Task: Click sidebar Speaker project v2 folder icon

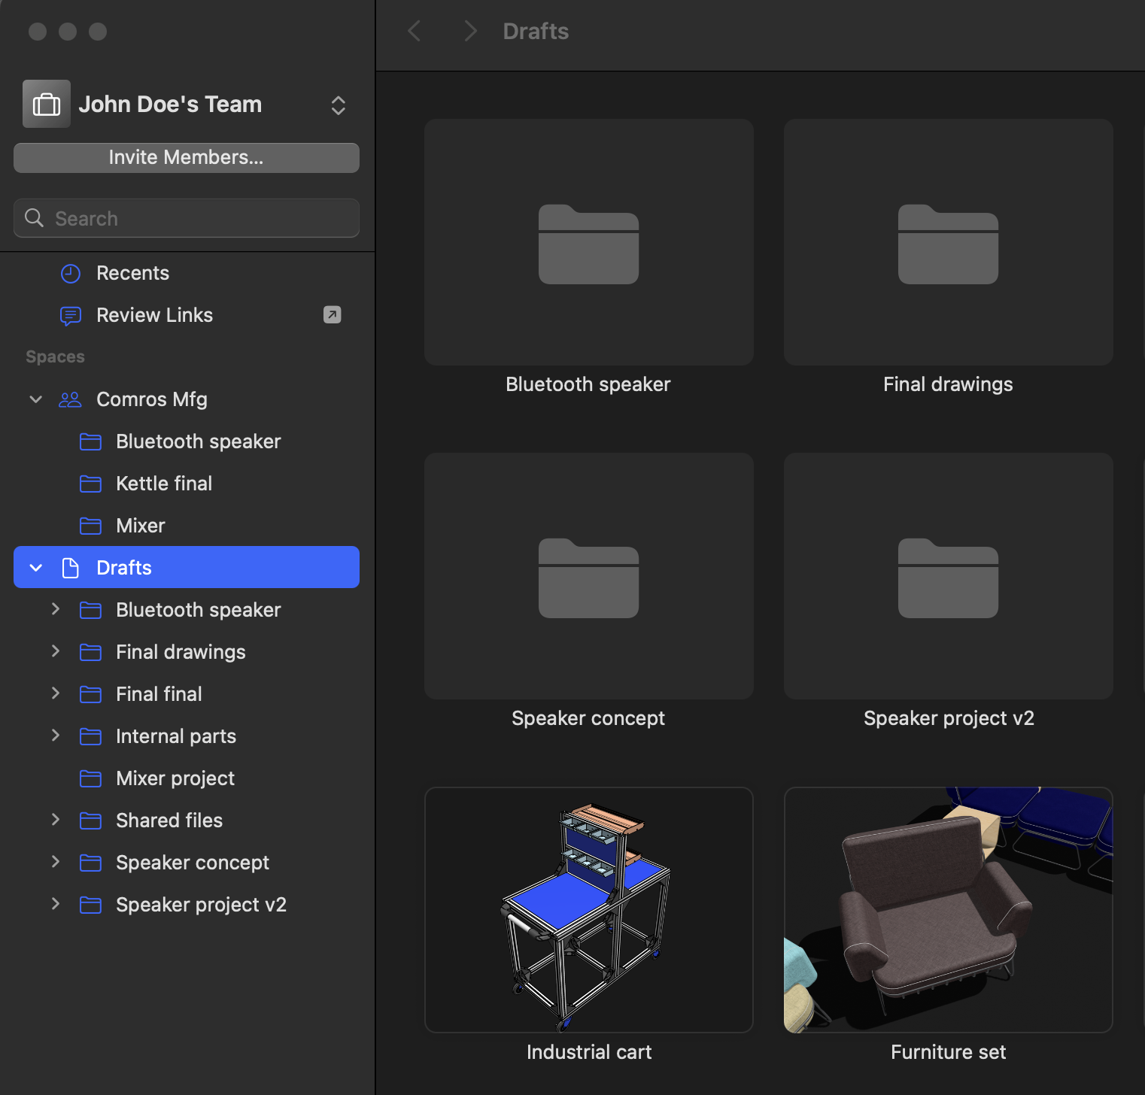Action: (x=90, y=905)
